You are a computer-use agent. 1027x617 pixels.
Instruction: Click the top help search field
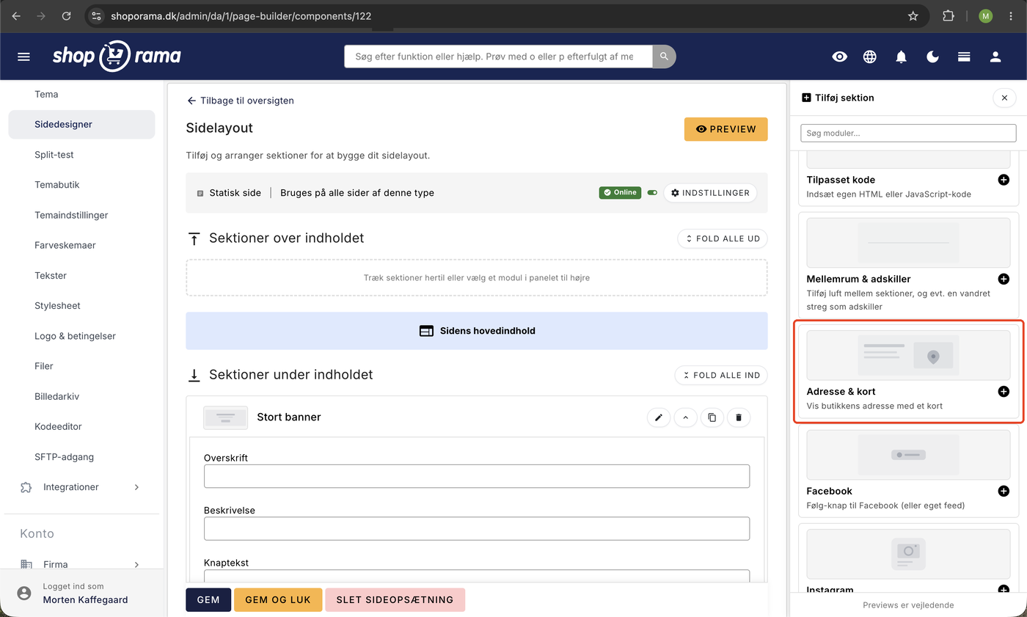498,56
